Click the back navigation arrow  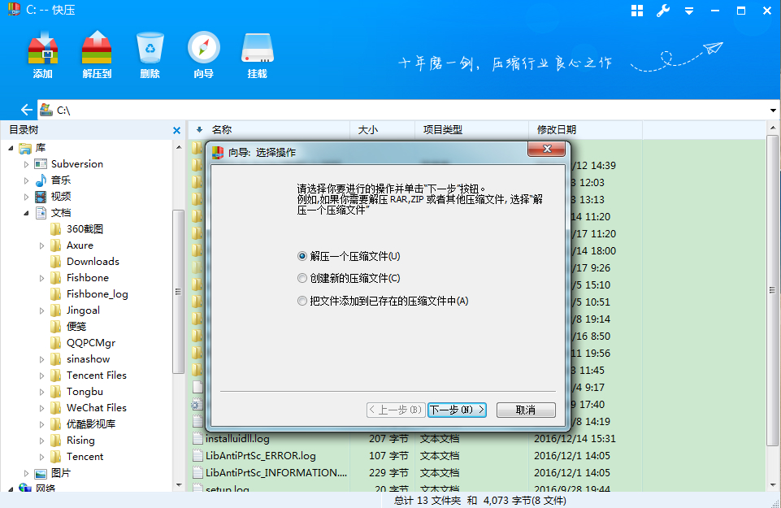pos(25,109)
